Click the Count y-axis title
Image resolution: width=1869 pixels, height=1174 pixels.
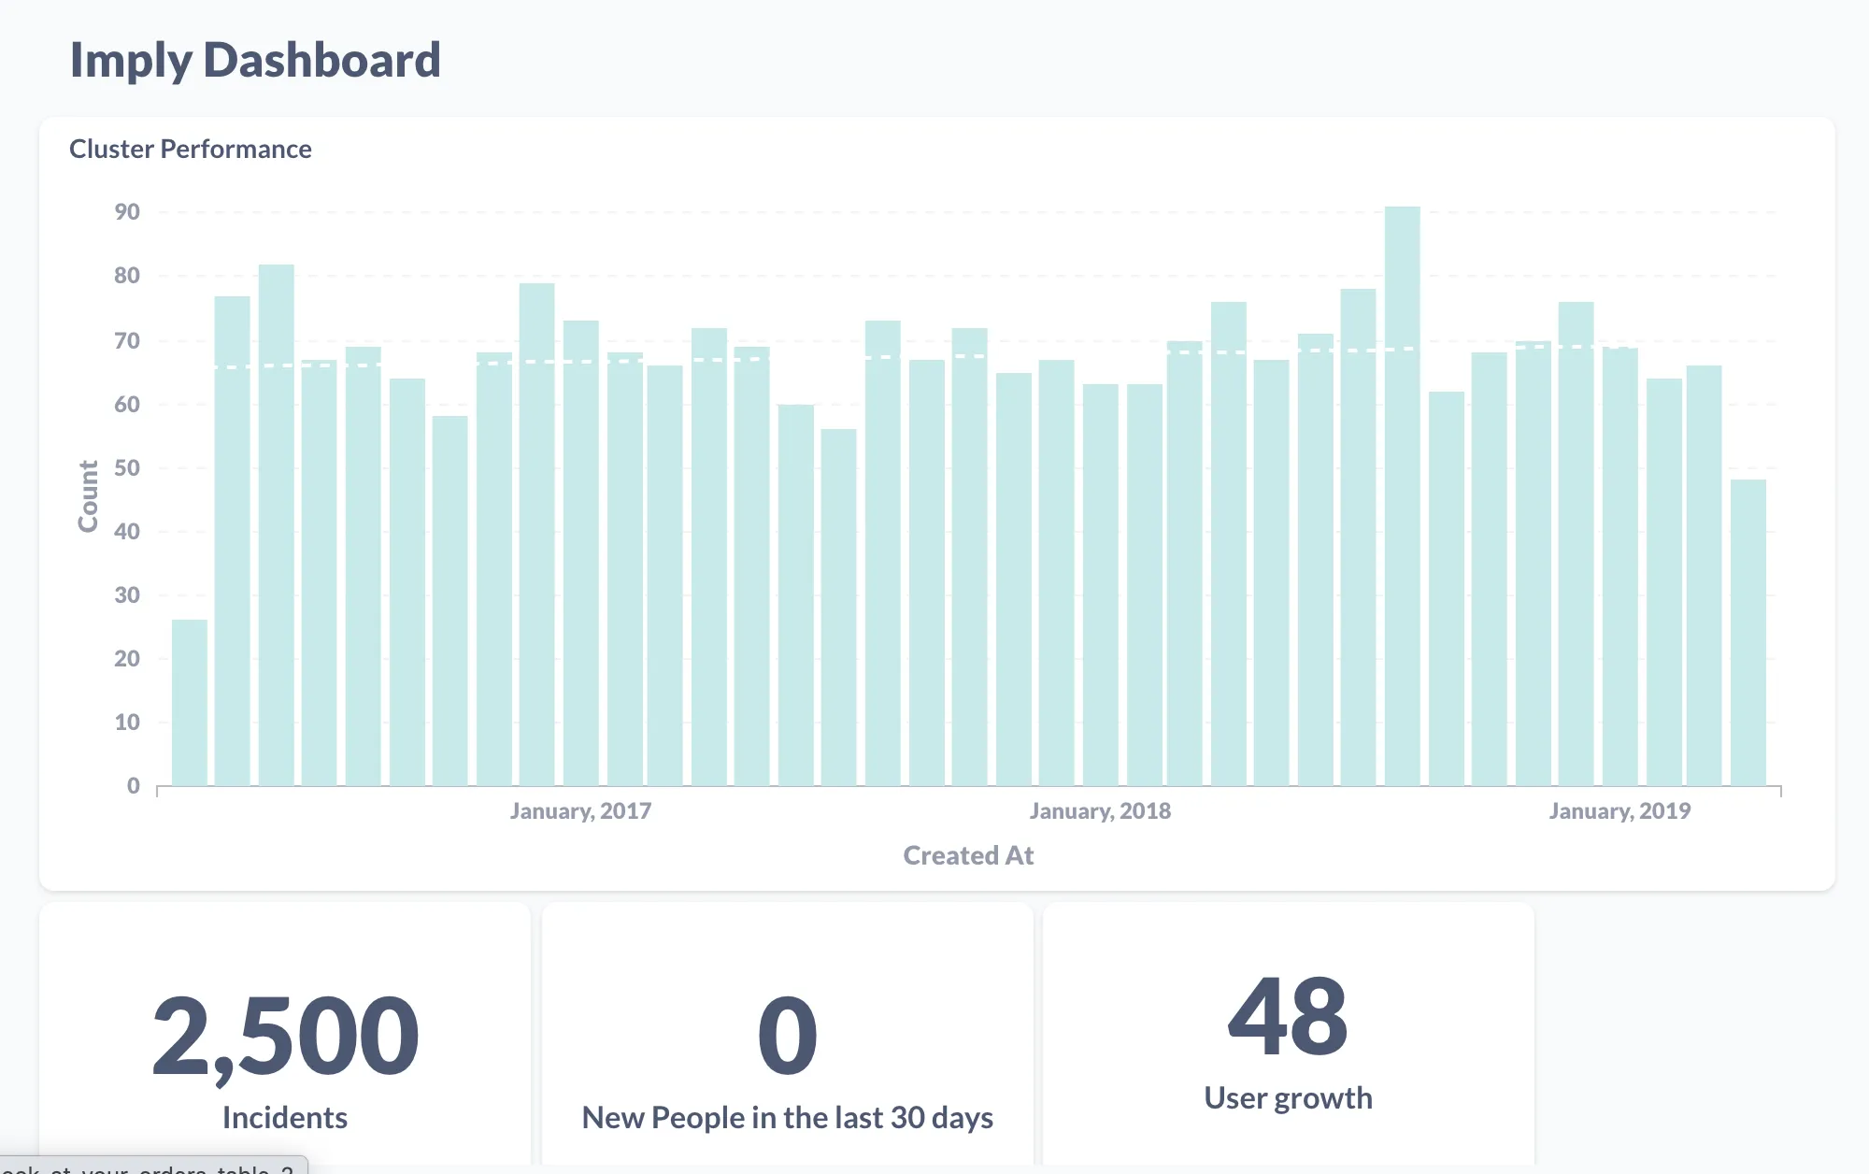88,496
